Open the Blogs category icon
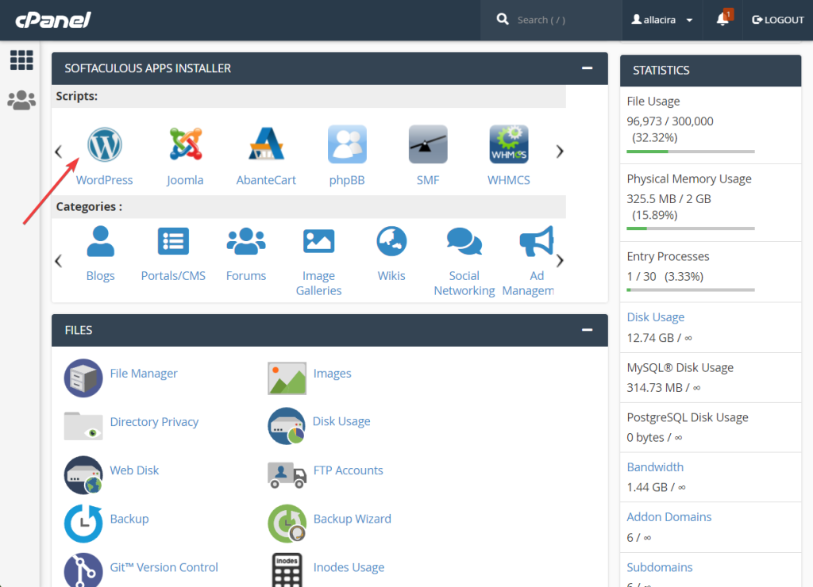 coord(101,241)
